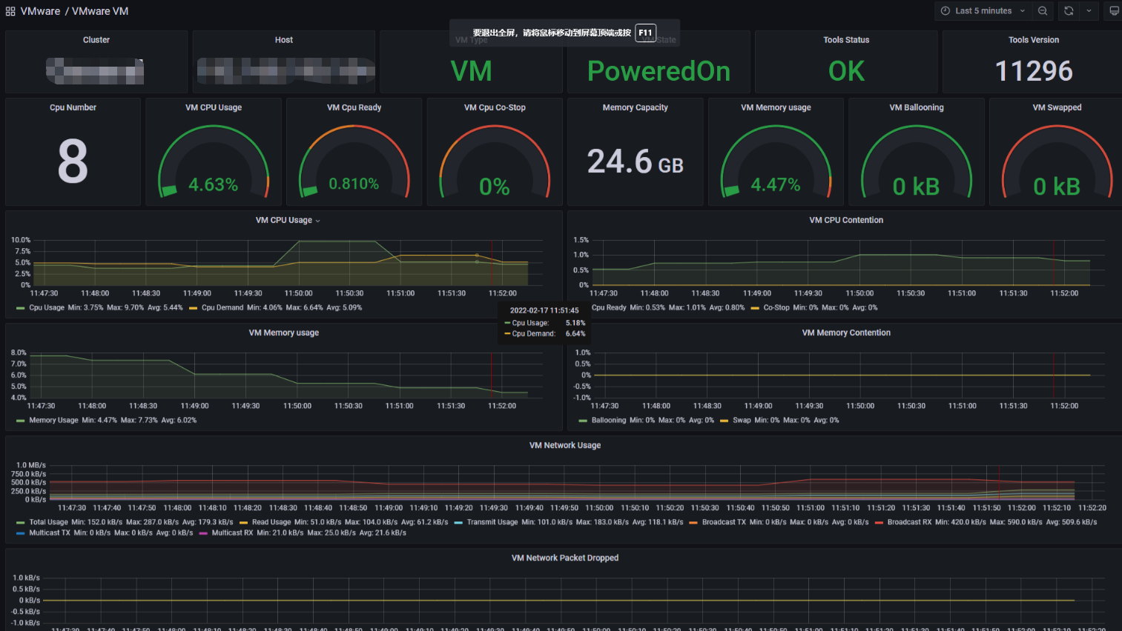
Task: Open the VM Memory usage graph panel title
Action: 284,333
